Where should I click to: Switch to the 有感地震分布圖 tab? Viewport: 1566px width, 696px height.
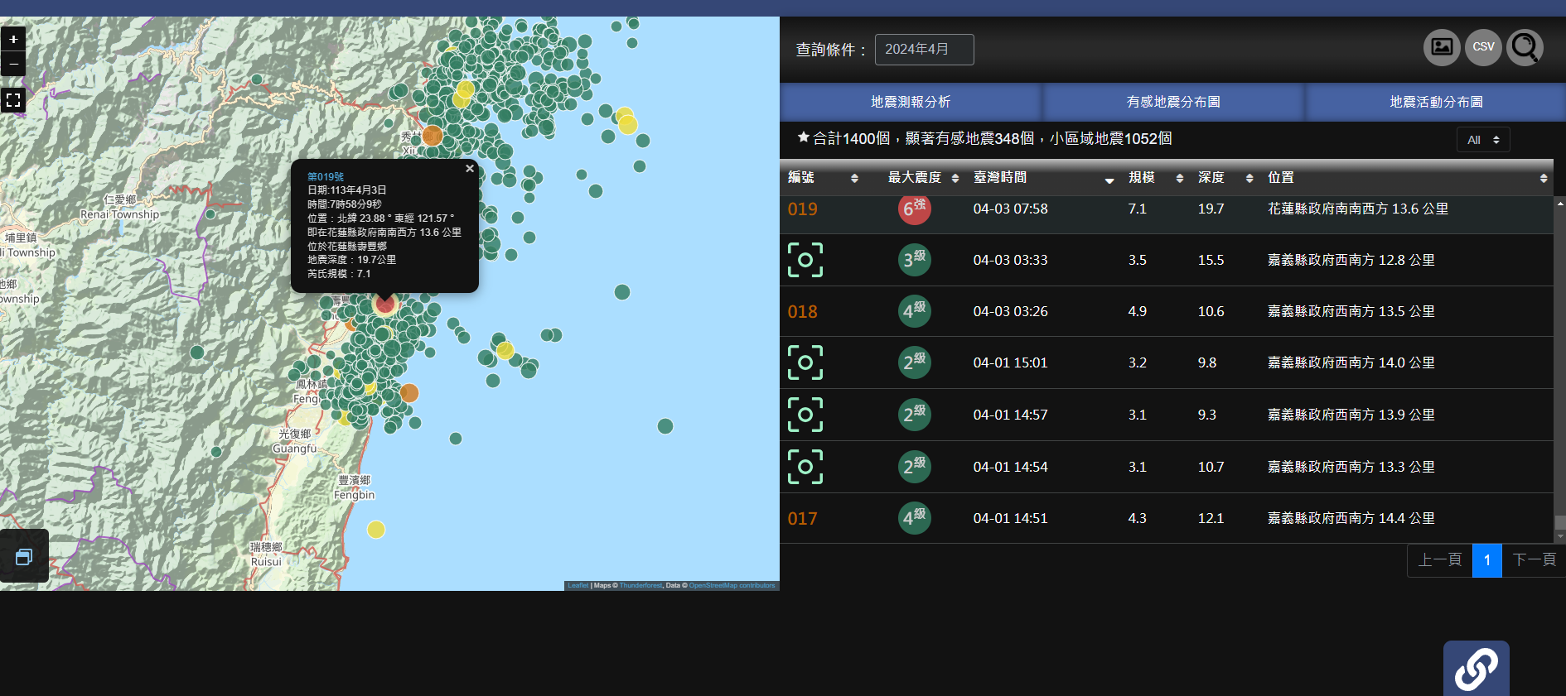(1172, 102)
